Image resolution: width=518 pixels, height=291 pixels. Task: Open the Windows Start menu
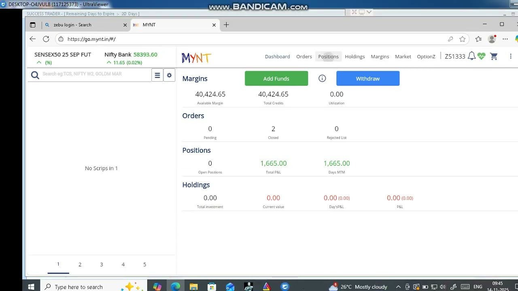click(x=31, y=287)
